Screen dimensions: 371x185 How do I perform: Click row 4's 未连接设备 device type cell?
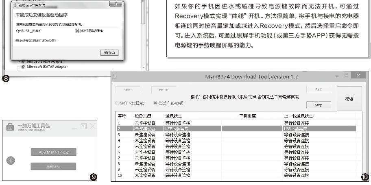pos(145,141)
